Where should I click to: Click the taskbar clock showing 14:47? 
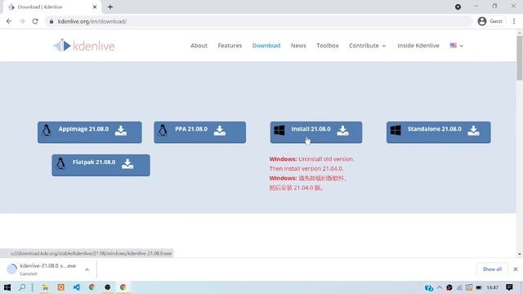point(492,287)
